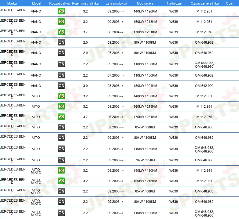Select ON diesel icon in Viano 2.0 09.2003 row

click(x=61, y=42)
